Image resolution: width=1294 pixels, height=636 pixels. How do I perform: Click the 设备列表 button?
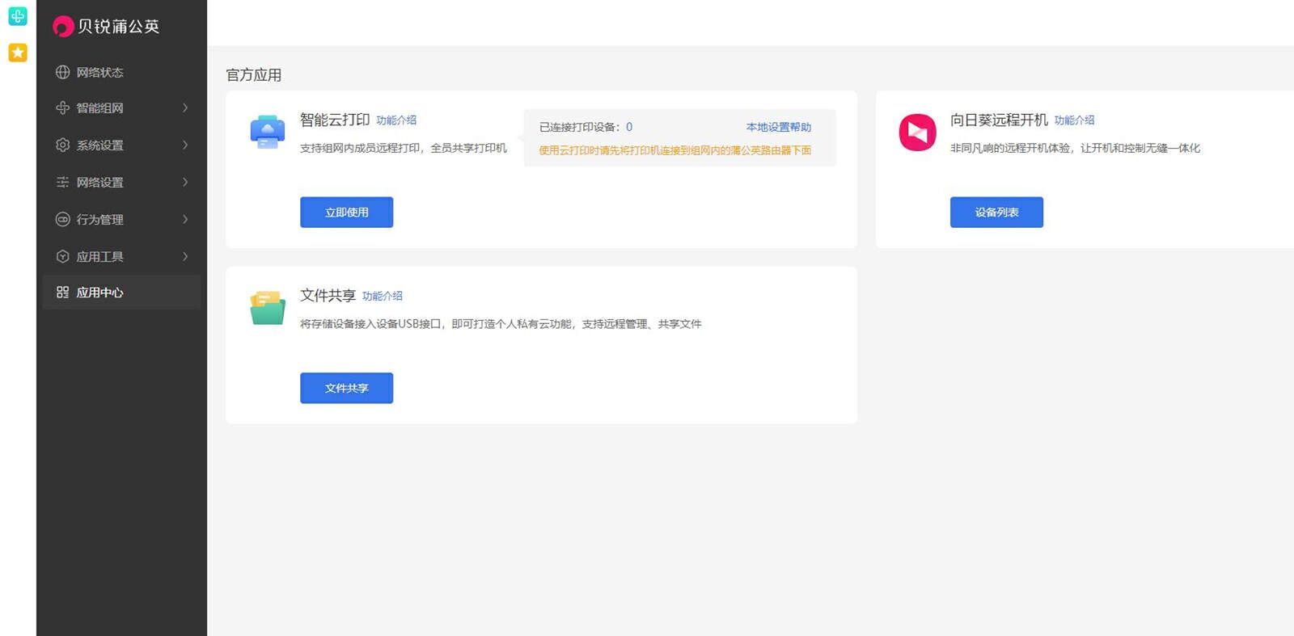[x=996, y=212]
